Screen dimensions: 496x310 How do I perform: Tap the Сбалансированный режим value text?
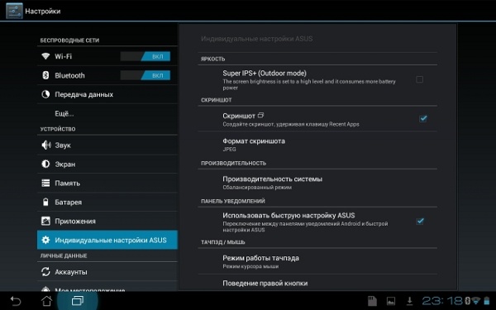(257, 188)
